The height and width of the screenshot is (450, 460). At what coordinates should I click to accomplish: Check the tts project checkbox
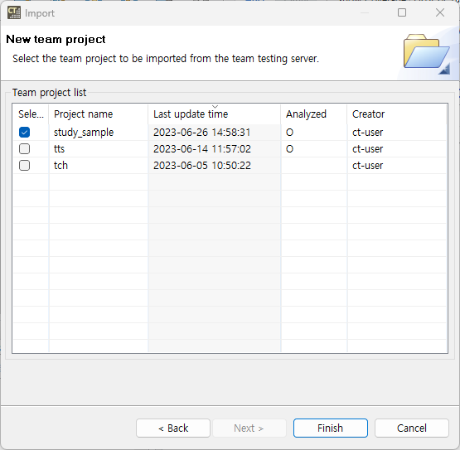click(24, 148)
